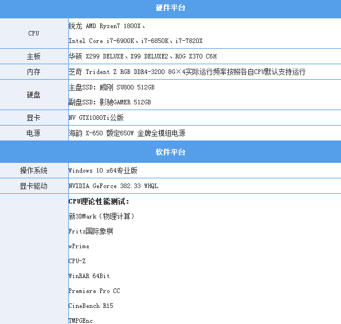Click the 软件平台 header bar
The image size is (341, 324).
click(x=171, y=152)
